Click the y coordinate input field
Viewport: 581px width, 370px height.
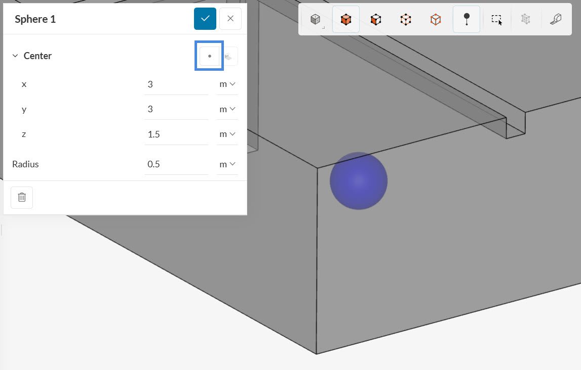pos(175,109)
